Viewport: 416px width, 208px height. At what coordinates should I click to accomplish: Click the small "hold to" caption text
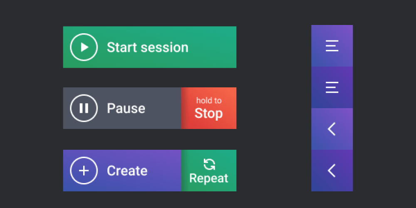coord(209,100)
